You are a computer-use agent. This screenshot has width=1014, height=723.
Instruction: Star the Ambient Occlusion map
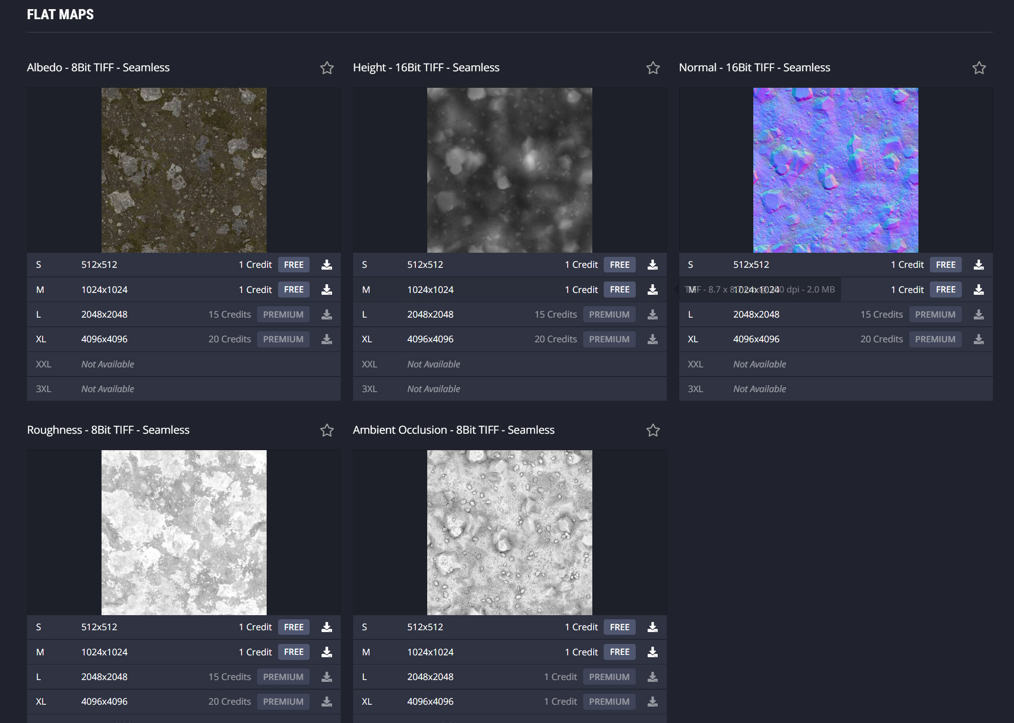653,431
